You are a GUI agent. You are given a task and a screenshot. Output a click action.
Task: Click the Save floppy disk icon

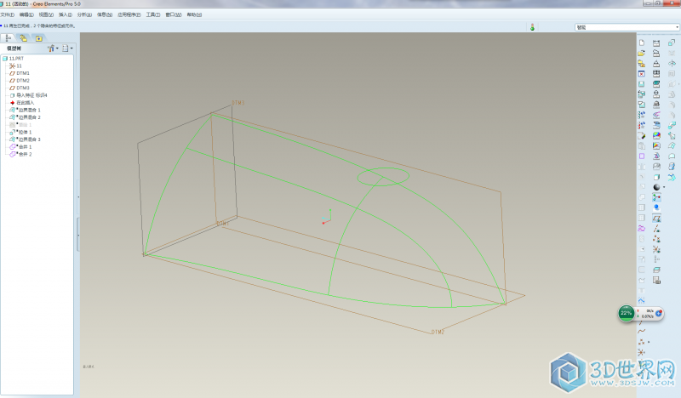[x=642, y=84]
